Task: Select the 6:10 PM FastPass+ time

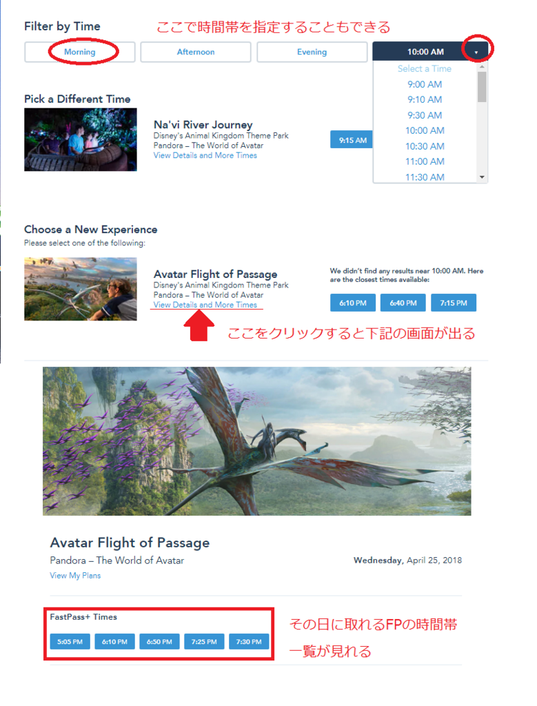Action: pos(115,642)
